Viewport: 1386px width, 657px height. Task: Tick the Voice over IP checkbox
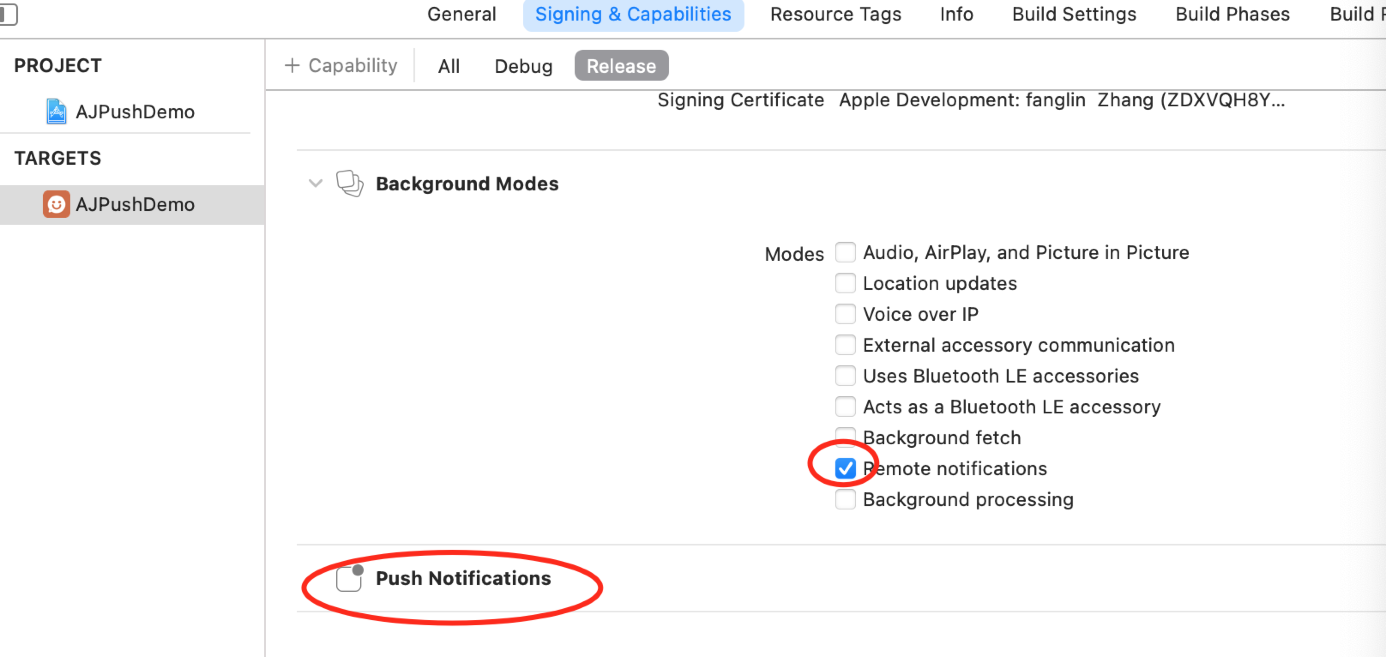tap(845, 313)
